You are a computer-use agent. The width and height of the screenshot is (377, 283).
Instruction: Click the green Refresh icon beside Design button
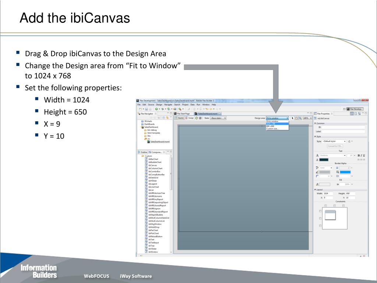point(197,118)
